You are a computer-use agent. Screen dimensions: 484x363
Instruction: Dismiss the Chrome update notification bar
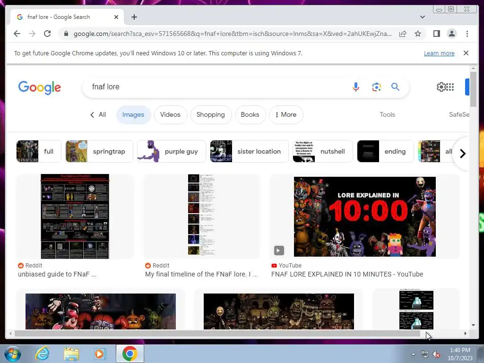pyautogui.click(x=466, y=53)
